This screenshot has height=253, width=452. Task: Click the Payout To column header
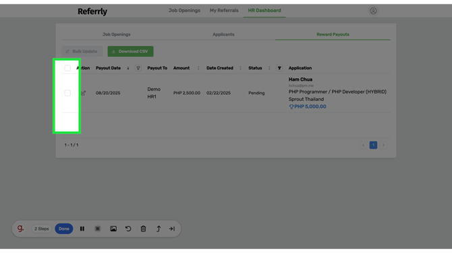(x=157, y=68)
